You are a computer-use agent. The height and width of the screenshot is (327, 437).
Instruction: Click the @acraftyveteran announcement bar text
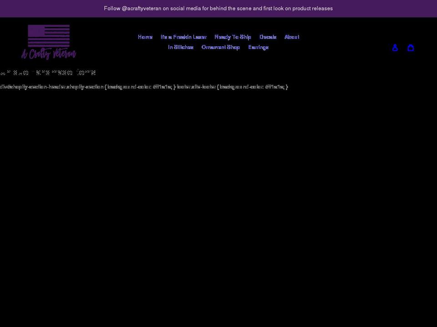click(x=218, y=8)
